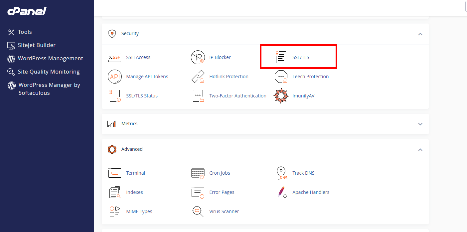Screen dimensions: 467x232
Task: Select the Hotlink Protection chain icon
Action: pyautogui.click(x=198, y=77)
